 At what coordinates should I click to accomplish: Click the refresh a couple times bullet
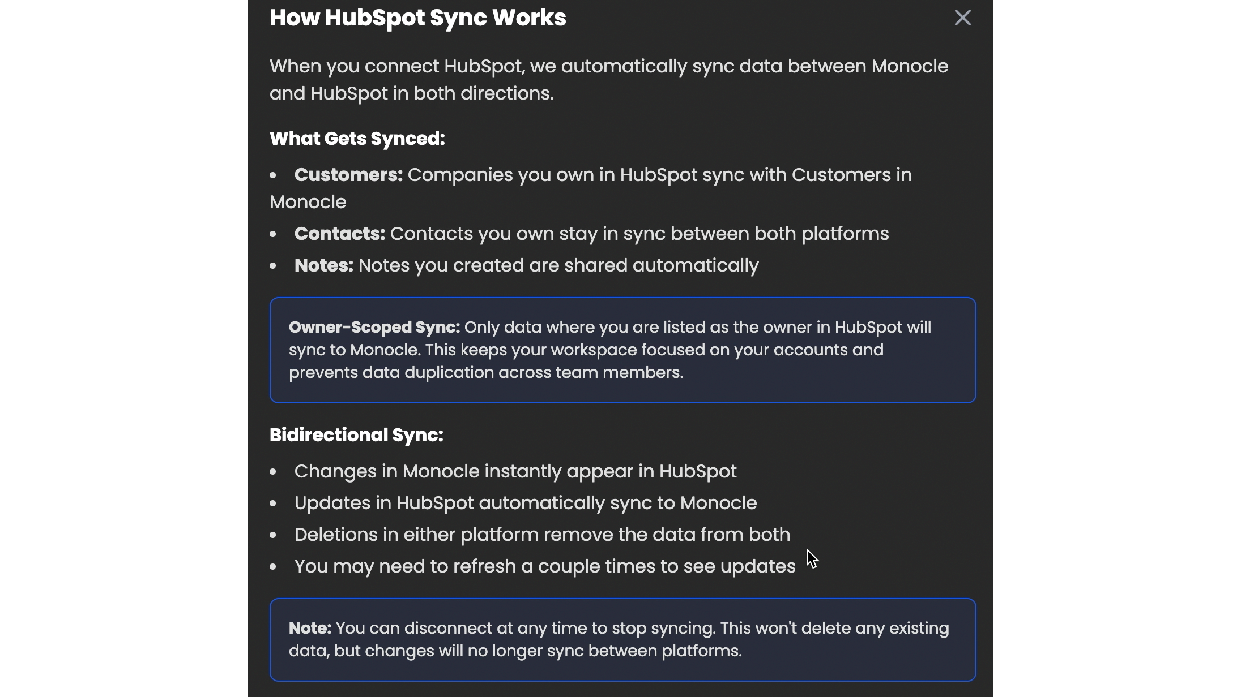pos(544,566)
